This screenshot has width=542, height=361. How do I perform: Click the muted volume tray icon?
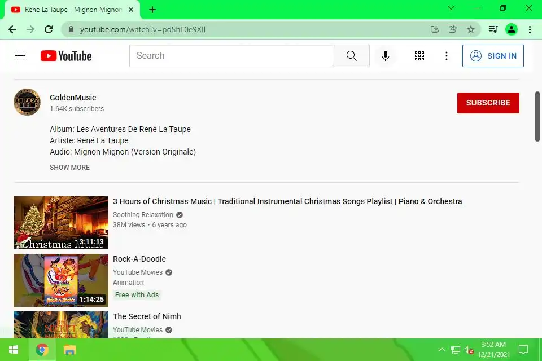[469, 350]
